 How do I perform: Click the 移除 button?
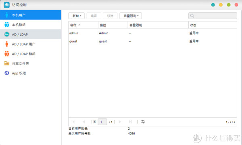(x=110, y=16)
